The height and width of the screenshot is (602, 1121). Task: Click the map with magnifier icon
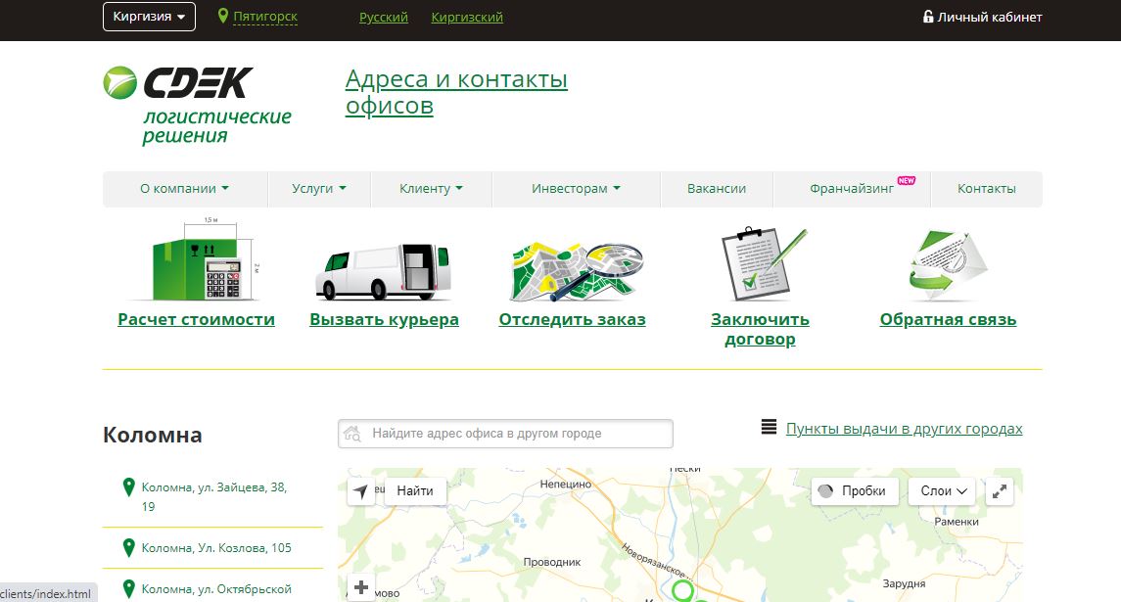coord(576,272)
